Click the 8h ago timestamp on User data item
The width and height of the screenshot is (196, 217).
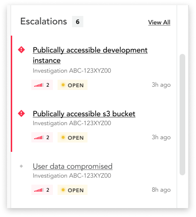point(161,190)
